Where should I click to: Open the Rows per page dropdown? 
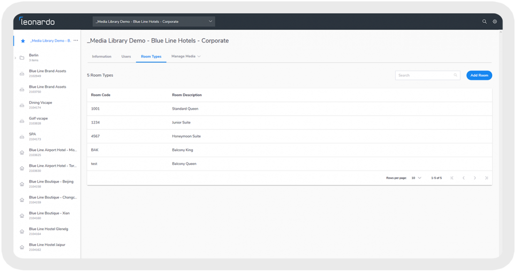416,178
